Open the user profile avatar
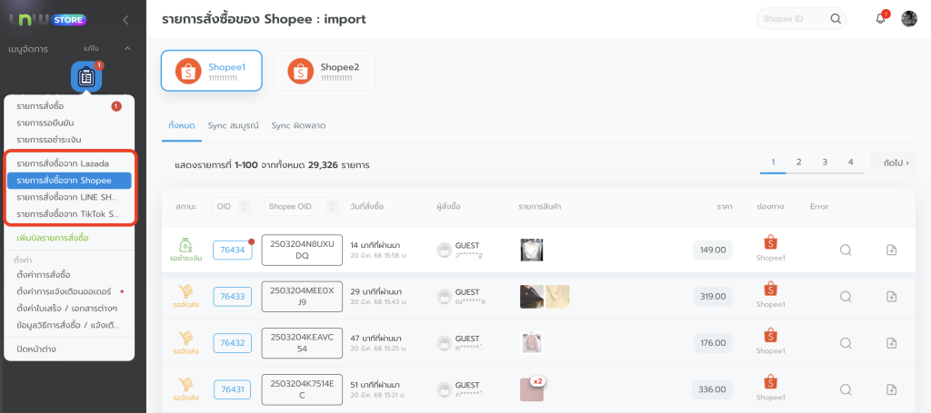931x413 pixels. [x=908, y=19]
